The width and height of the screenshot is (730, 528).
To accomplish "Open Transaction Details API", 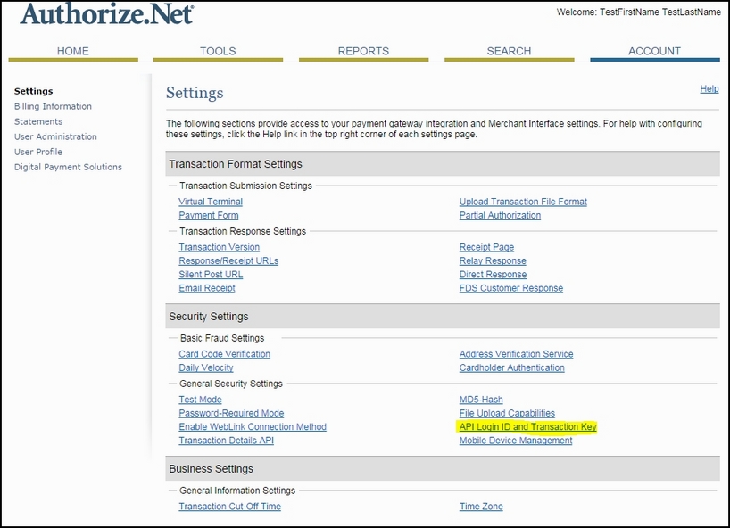I will [x=227, y=441].
